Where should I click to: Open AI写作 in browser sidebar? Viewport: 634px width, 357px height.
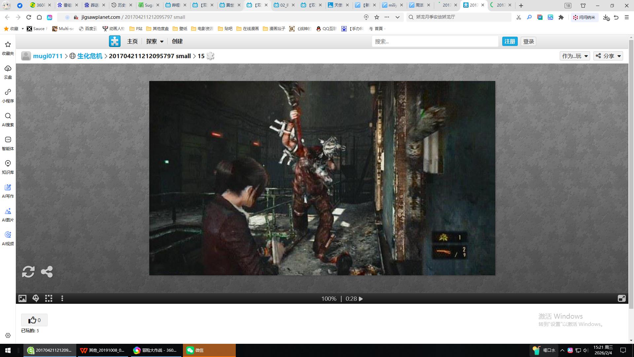[x=8, y=191]
